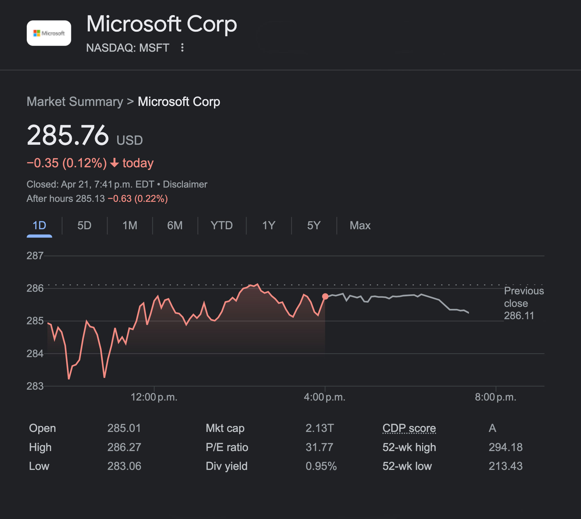
Task: Select the Max chart tab
Action: tap(360, 226)
